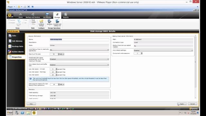The image size is (206, 116).
Task: Open the Reports tab
Action: click(66, 15)
